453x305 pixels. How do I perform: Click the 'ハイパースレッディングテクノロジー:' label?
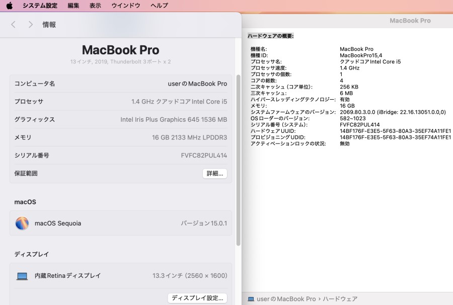point(293,100)
